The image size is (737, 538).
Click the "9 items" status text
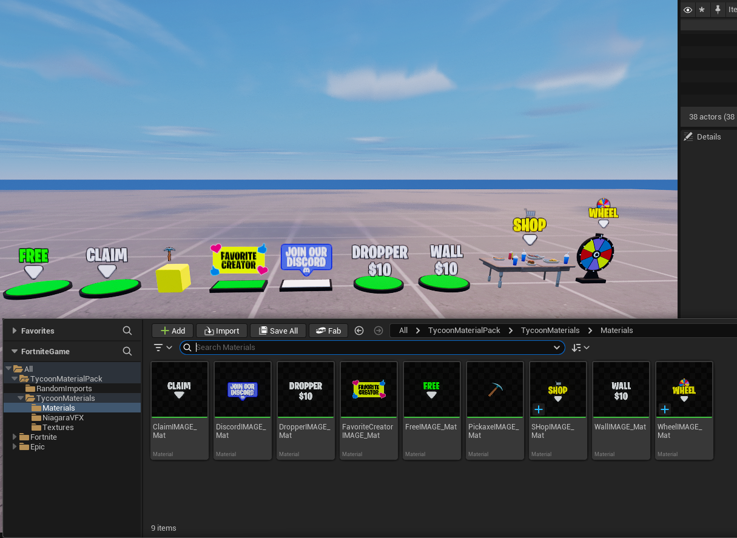(x=164, y=528)
